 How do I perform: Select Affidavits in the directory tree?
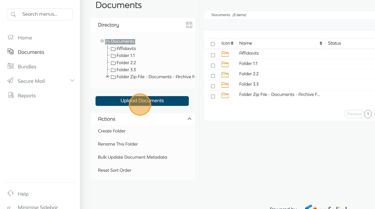[x=126, y=49]
